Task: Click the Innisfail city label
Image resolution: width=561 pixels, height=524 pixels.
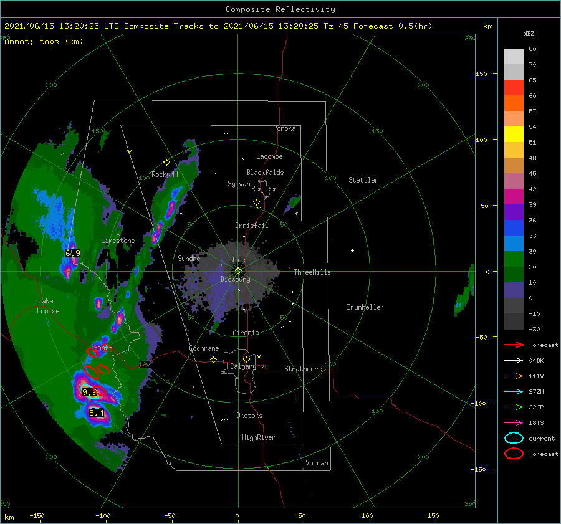Action: (x=252, y=226)
